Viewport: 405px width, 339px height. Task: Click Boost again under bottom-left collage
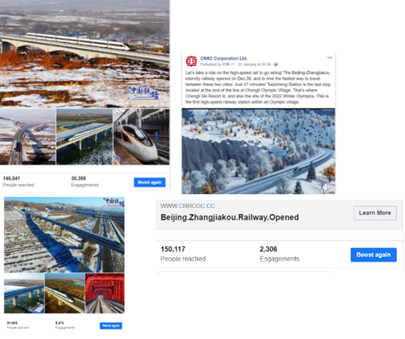coord(110,326)
